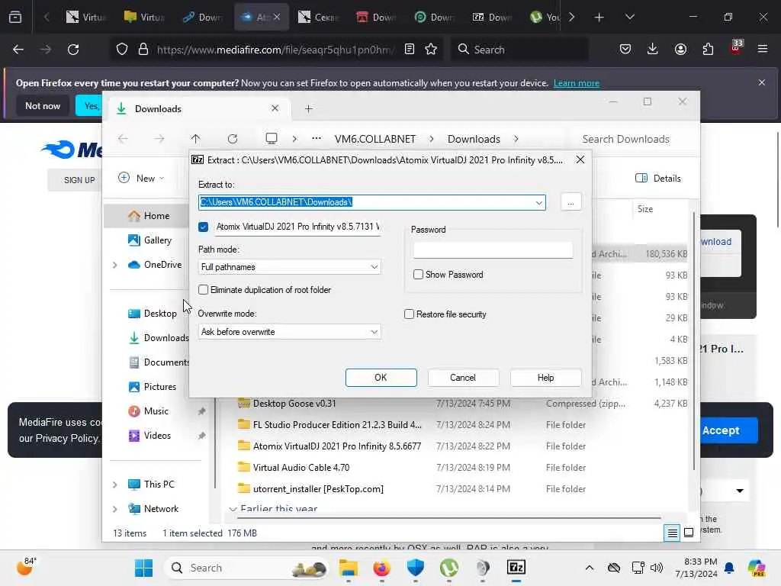Toggle Firefox reader view icon
This screenshot has height=586, width=781.
click(410, 50)
